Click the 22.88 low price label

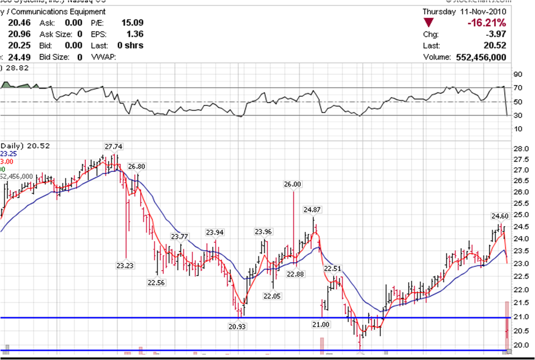295,274
